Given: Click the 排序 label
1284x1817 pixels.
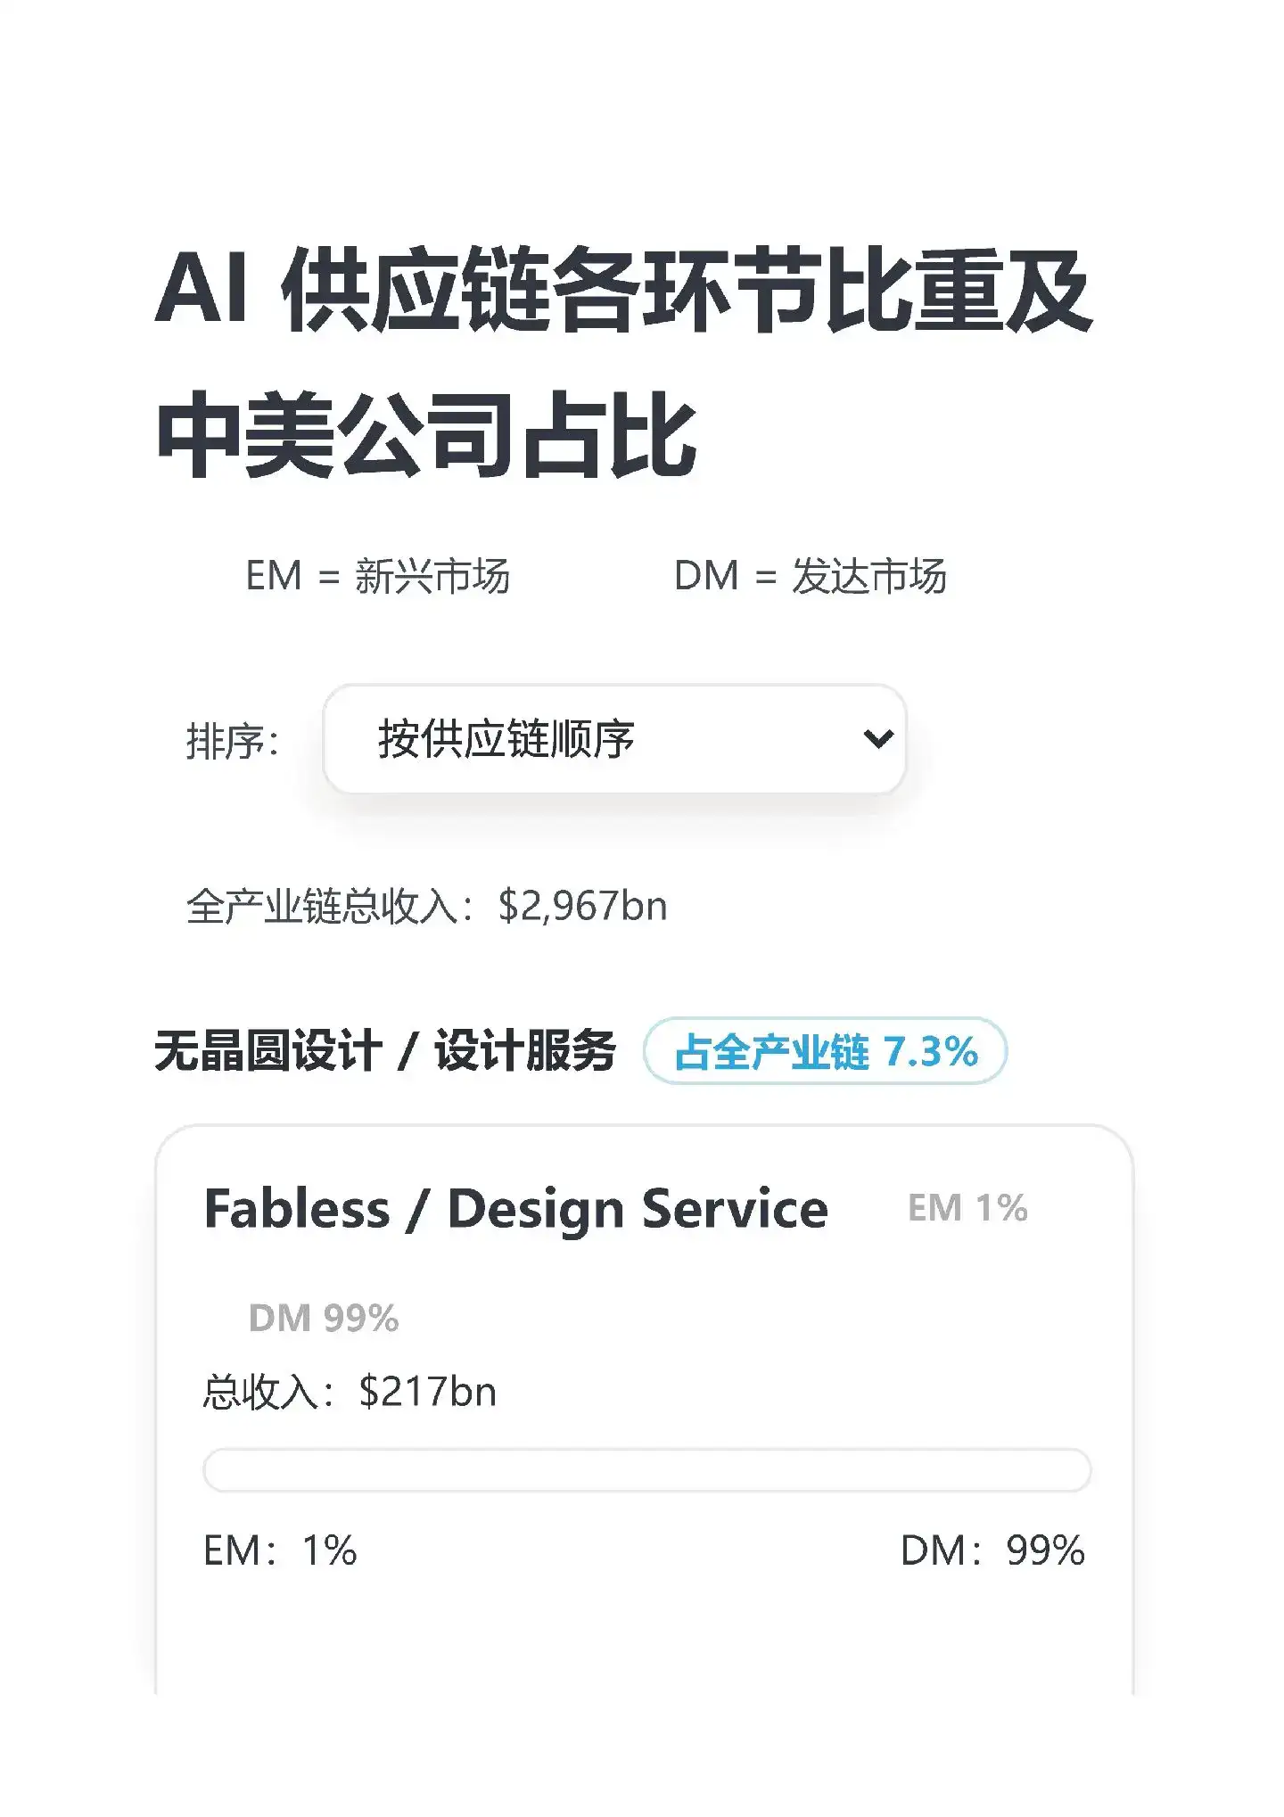Looking at the screenshot, I should pos(232,742).
